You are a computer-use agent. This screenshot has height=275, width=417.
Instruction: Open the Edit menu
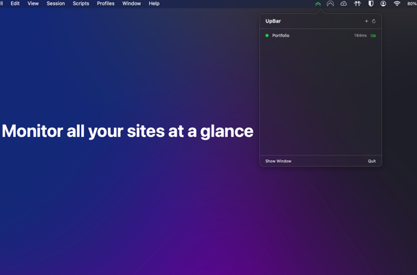pos(15,3)
